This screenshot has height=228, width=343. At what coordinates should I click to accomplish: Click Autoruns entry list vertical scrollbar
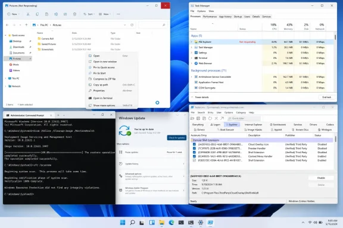(x=336, y=139)
